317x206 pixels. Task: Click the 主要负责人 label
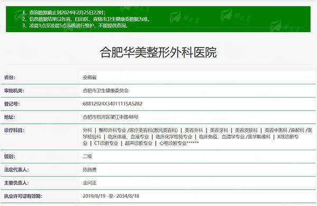[16, 183]
